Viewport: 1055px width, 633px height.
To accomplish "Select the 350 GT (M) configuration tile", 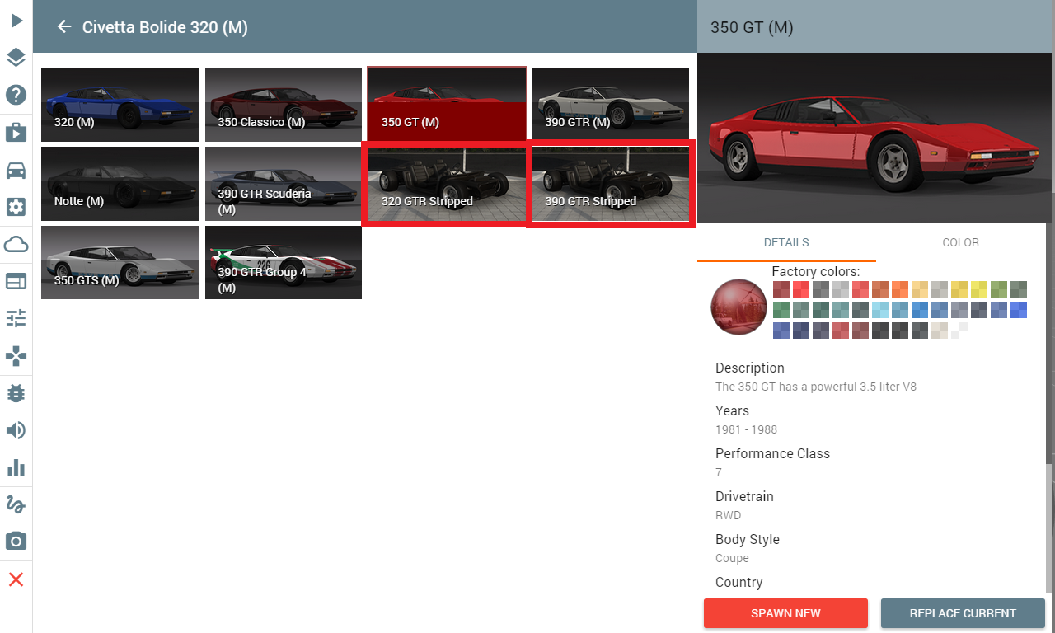I will pyautogui.click(x=447, y=103).
